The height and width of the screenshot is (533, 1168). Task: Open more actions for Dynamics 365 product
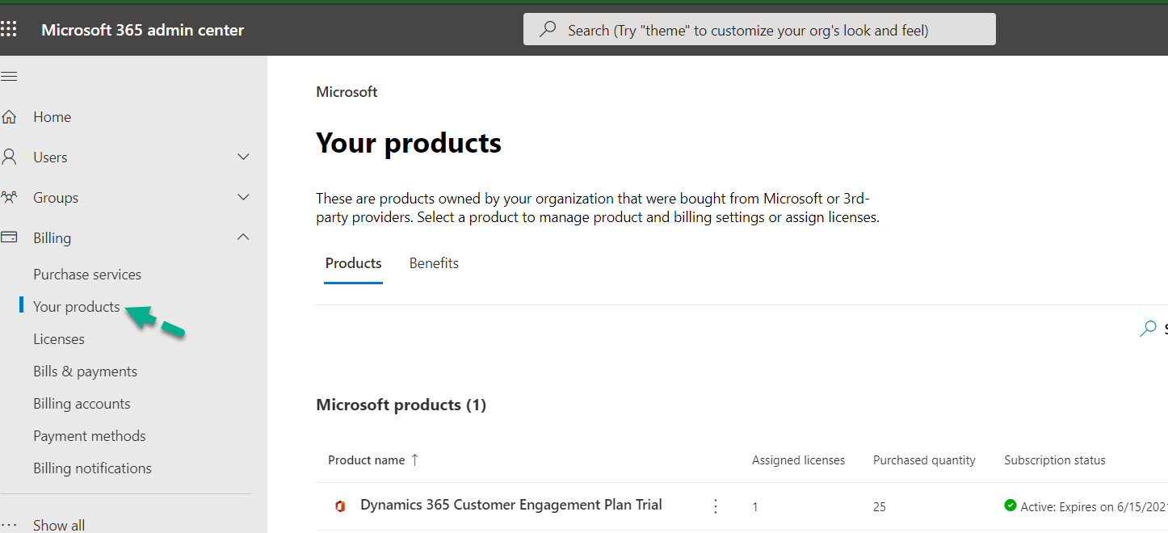715,506
